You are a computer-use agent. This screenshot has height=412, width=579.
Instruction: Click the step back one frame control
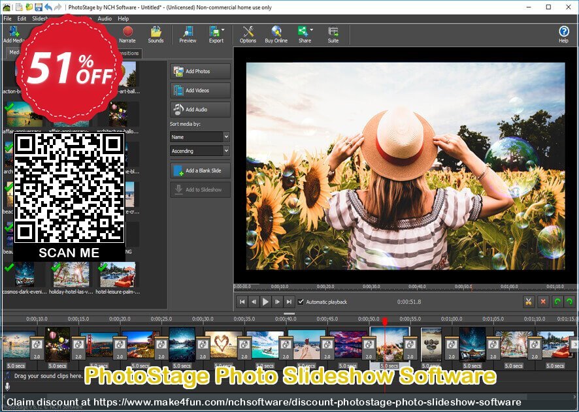click(x=254, y=302)
